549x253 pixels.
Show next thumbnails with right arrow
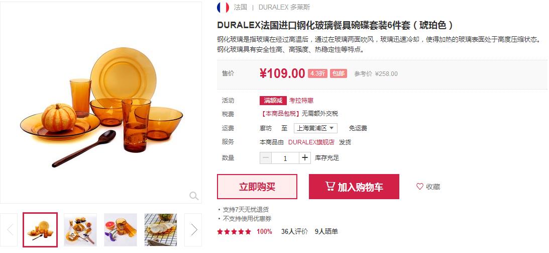(193, 230)
